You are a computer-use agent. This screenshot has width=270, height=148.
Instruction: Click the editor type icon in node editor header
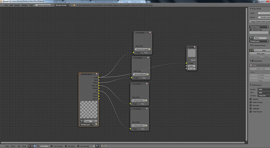2,146
